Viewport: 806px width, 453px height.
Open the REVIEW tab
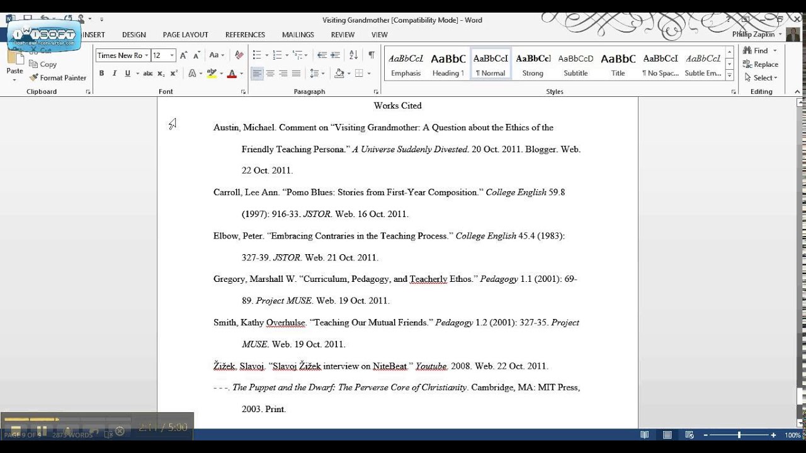click(x=343, y=35)
